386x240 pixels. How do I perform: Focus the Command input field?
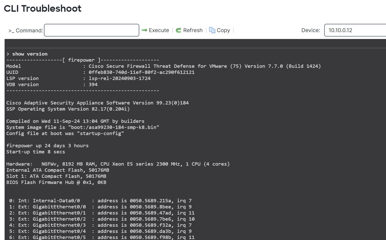click(91, 30)
